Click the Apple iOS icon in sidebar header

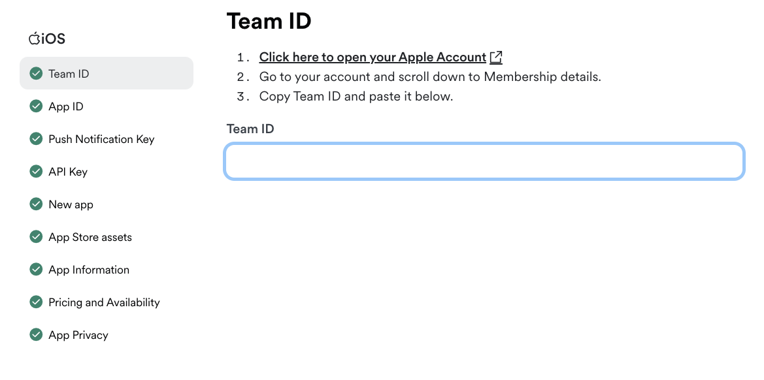[x=35, y=38]
